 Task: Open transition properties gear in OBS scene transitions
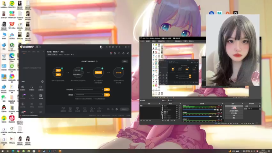point(260,106)
